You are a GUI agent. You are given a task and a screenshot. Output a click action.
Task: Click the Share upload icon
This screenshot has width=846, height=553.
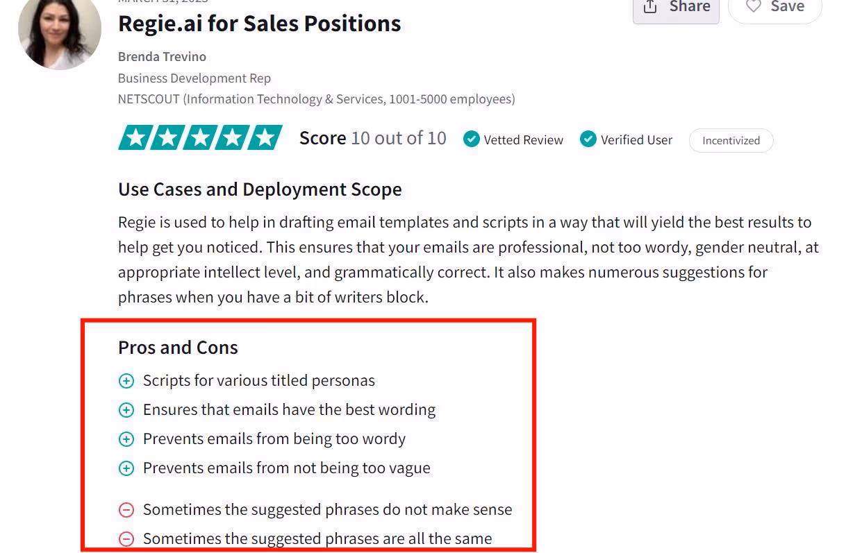pyautogui.click(x=650, y=6)
